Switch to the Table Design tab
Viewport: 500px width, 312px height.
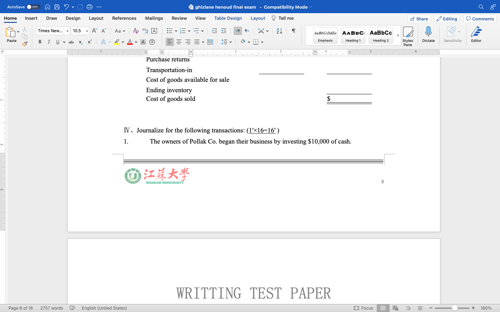point(228,18)
